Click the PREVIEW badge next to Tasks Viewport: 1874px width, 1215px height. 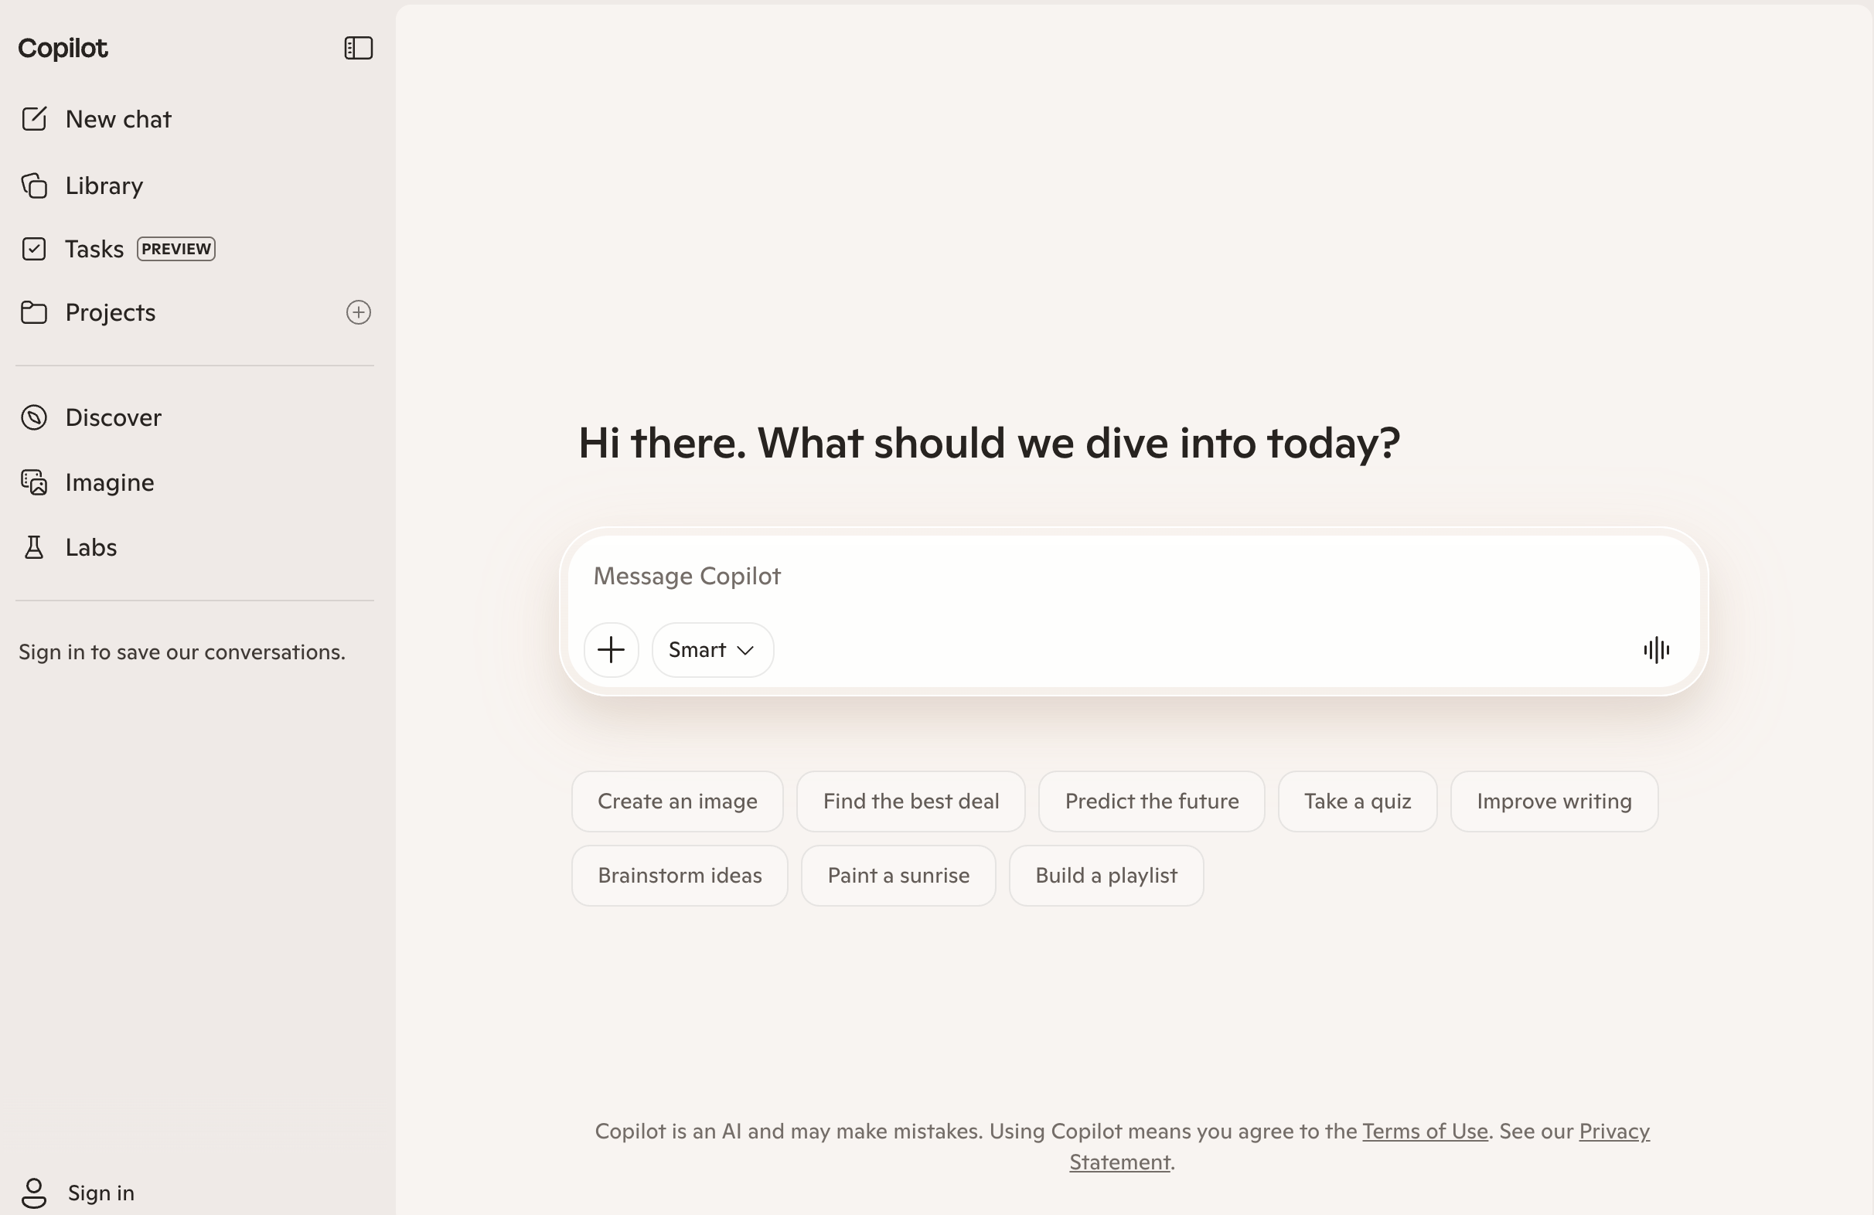tap(176, 249)
